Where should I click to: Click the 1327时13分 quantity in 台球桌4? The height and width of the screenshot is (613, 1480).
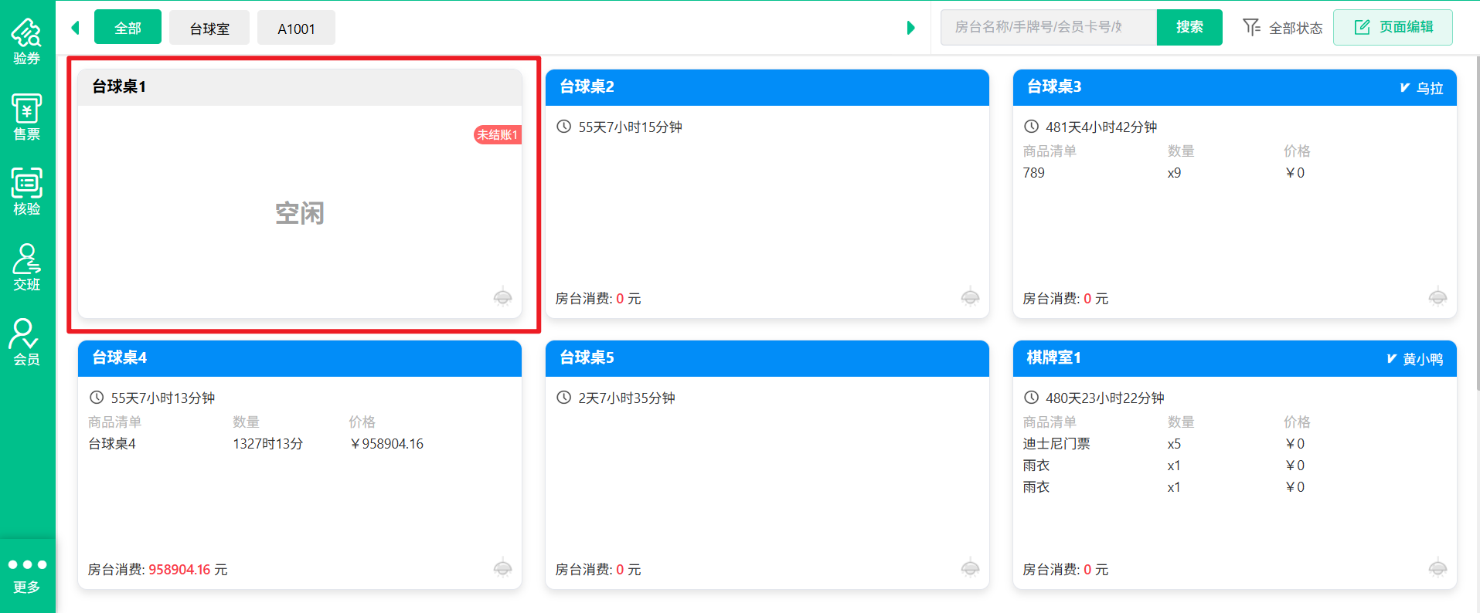pyautogui.click(x=268, y=444)
